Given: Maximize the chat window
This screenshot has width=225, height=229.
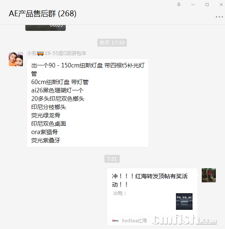Looking at the screenshot, I should (207, 5).
